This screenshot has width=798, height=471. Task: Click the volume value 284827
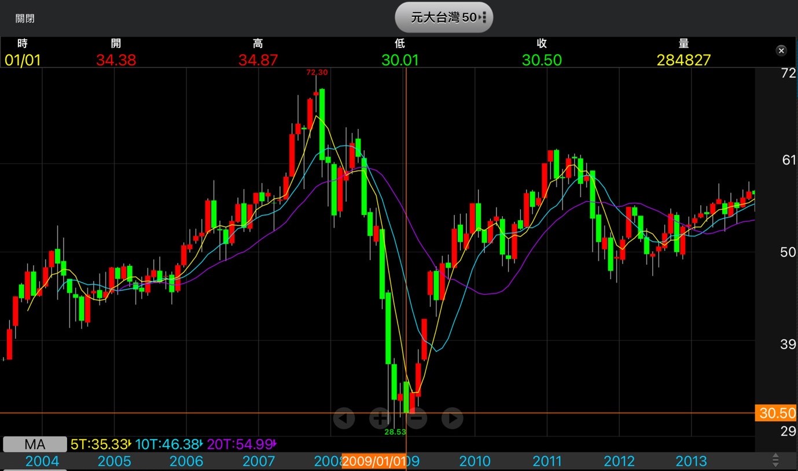683,60
